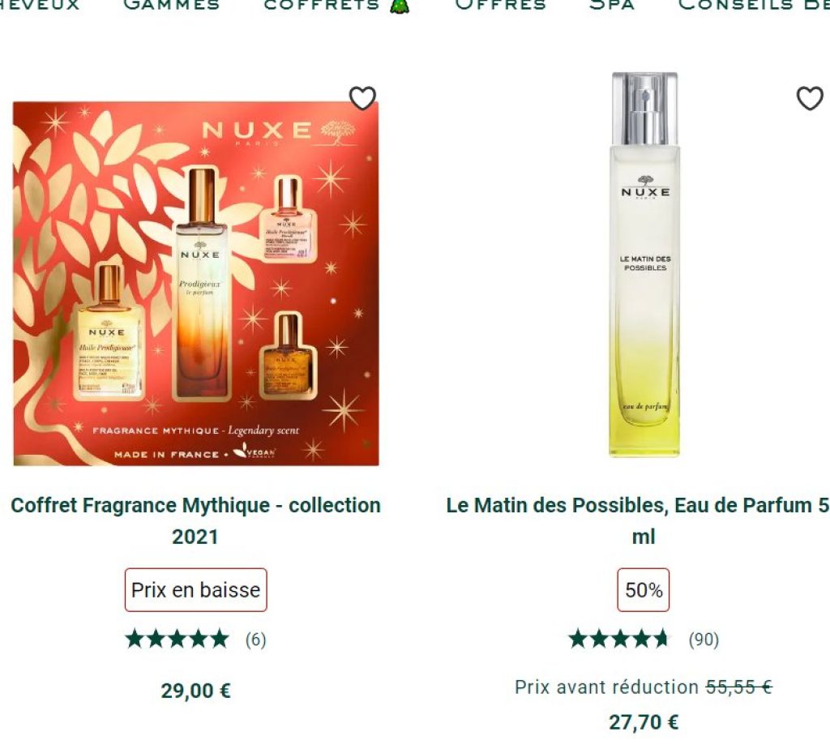Click the star rating of Le Matin des Possibles

pos(619,639)
